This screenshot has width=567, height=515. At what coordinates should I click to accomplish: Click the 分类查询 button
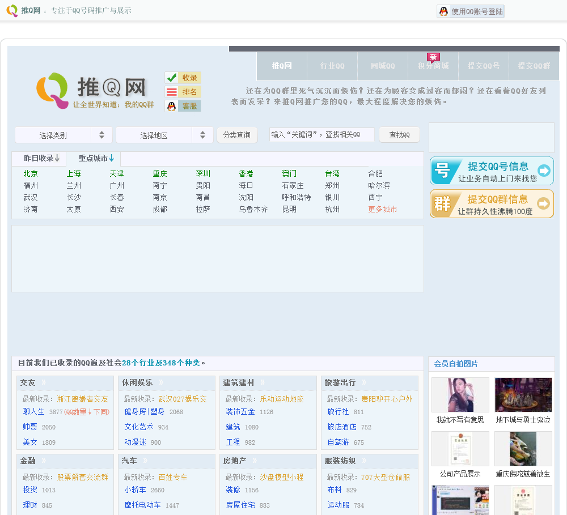[237, 135]
